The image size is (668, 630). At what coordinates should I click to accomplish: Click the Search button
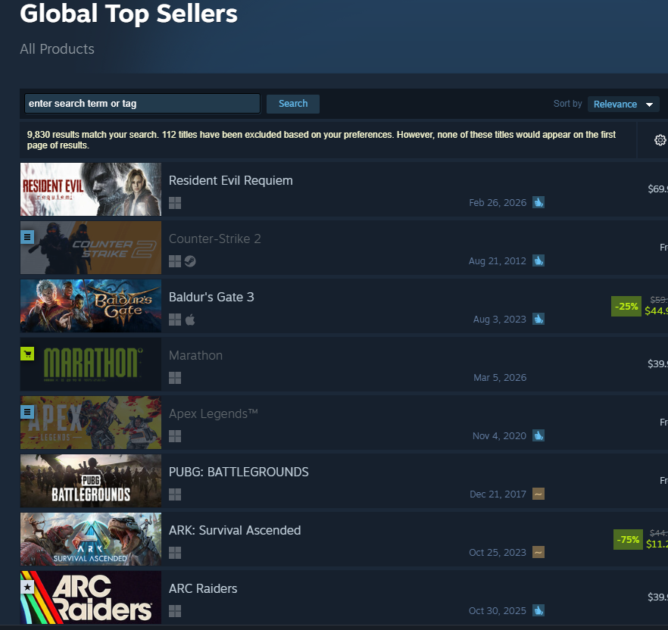293,104
